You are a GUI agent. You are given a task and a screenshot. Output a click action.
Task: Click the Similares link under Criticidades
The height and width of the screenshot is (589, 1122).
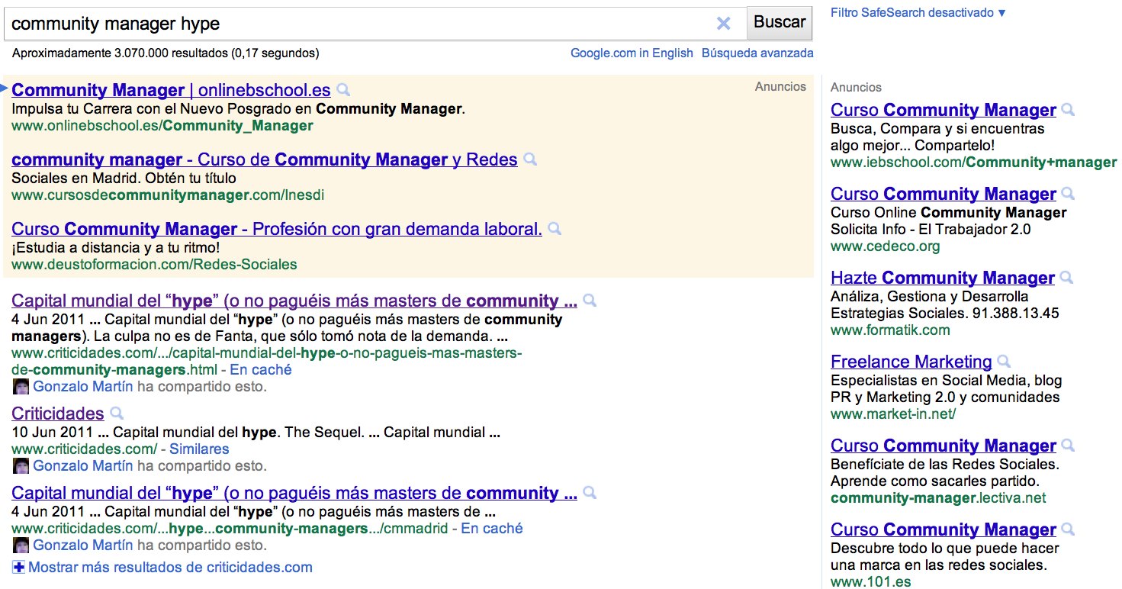[x=199, y=449]
